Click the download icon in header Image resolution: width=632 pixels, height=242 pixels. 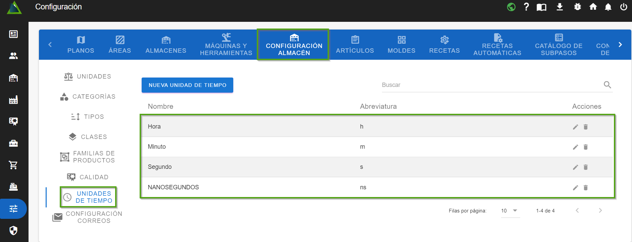point(560,7)
